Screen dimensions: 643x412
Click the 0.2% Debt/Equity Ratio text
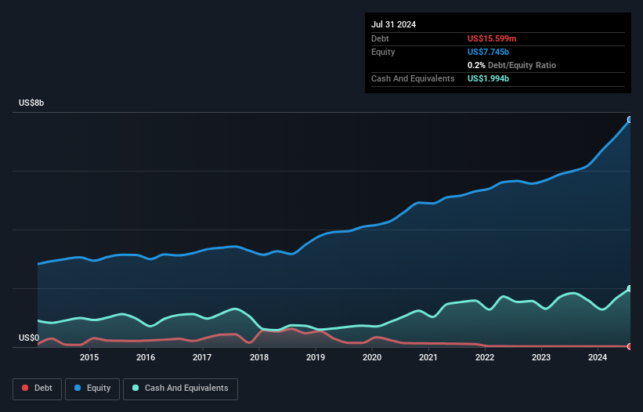tap(511, 65)
